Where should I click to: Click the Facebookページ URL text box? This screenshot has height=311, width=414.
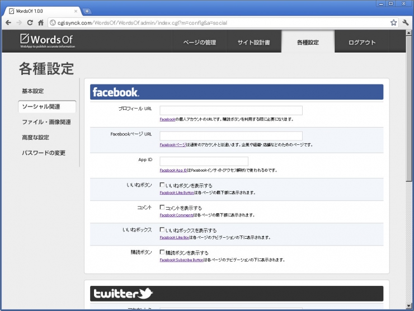[231, 136]
